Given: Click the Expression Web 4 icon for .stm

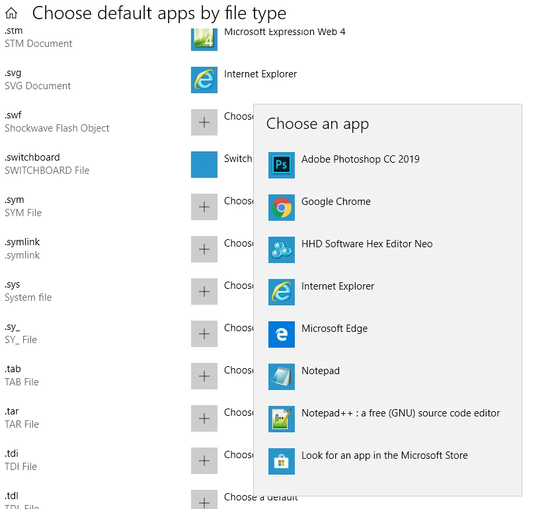Looking at the screenshot, I should pos(204,40).
